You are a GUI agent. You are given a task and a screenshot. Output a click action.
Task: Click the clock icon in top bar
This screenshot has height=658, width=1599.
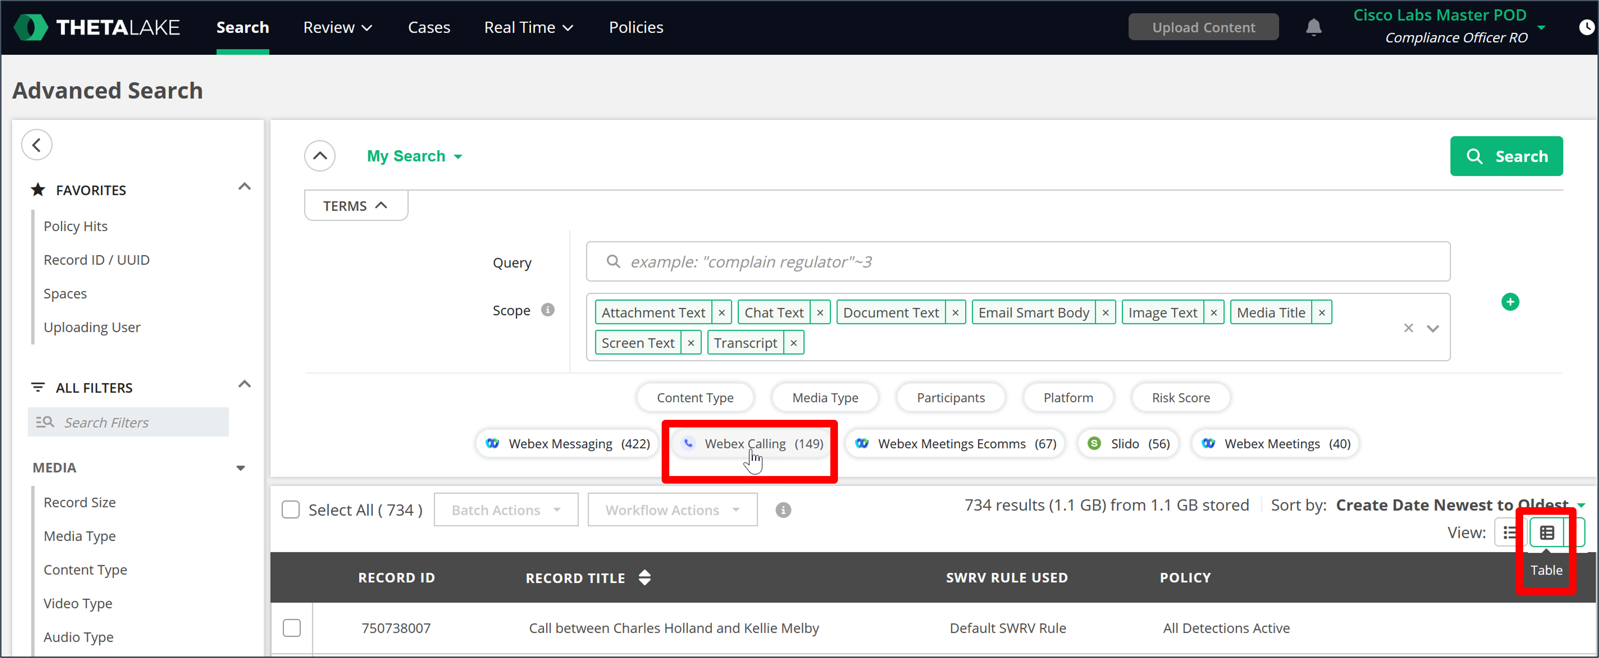[1586, 27]
